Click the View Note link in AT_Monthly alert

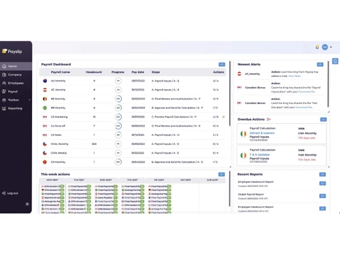pyautogui.click(x=294, y=76)
